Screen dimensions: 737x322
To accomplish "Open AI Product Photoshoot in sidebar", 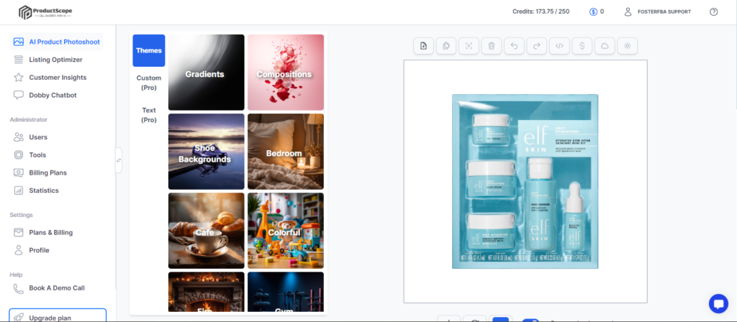I will tap(56, 42).
